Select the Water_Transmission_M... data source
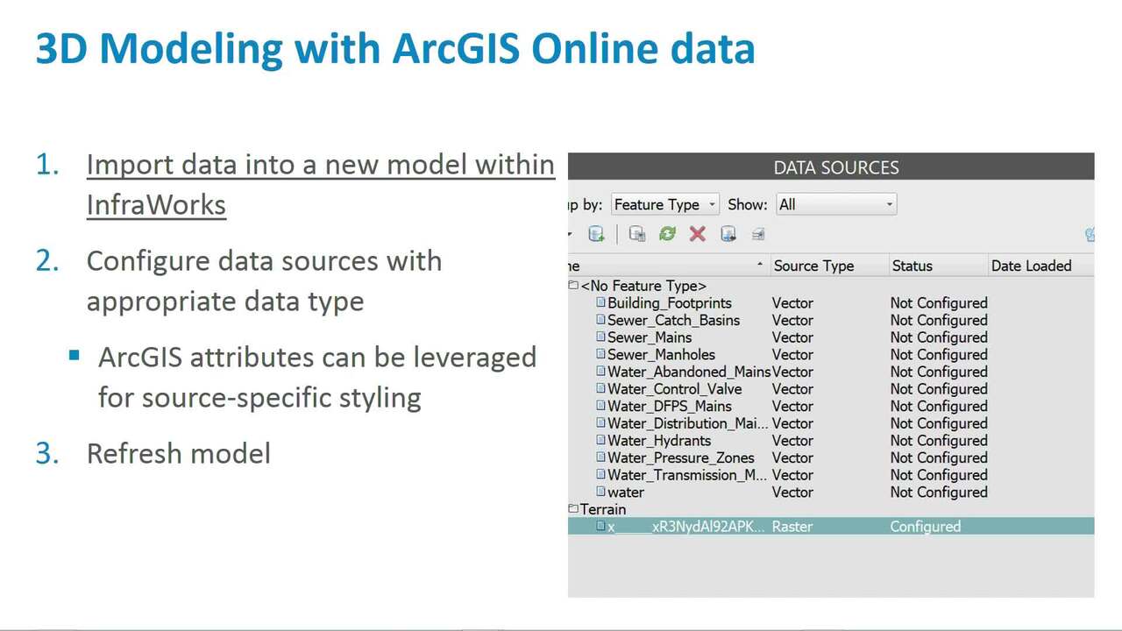Image resolution: width=1122 pixels, height=631 pixels. coord(687,475)
